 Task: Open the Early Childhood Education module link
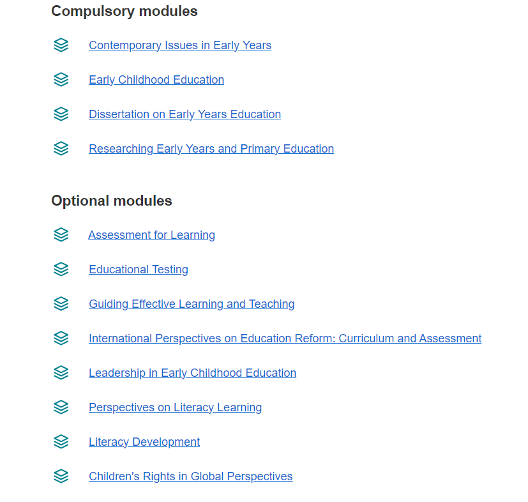156,80
